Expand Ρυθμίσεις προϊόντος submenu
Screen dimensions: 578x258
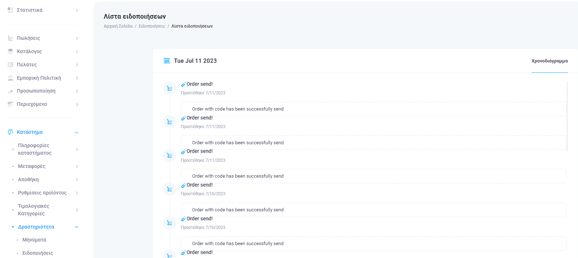coord(77,193)
